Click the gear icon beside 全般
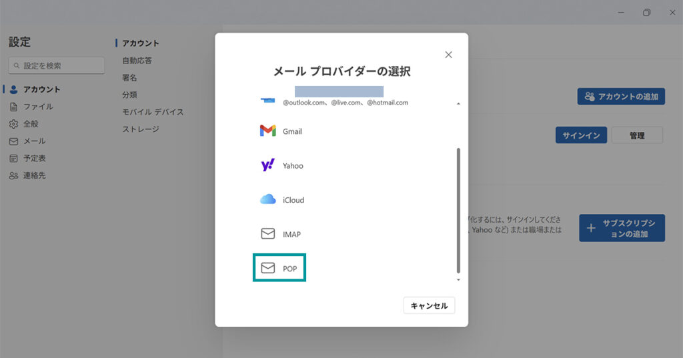683x358 pixels. 14,124
